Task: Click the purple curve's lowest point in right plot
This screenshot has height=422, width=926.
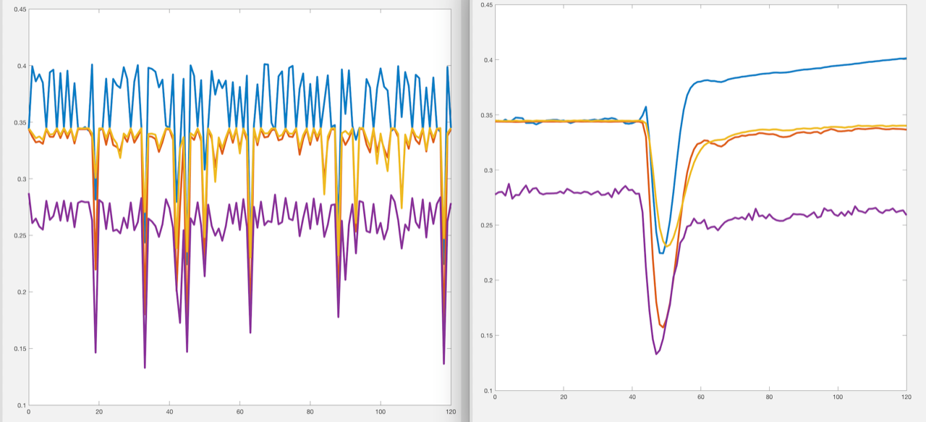Action: [x=656, y=354]
